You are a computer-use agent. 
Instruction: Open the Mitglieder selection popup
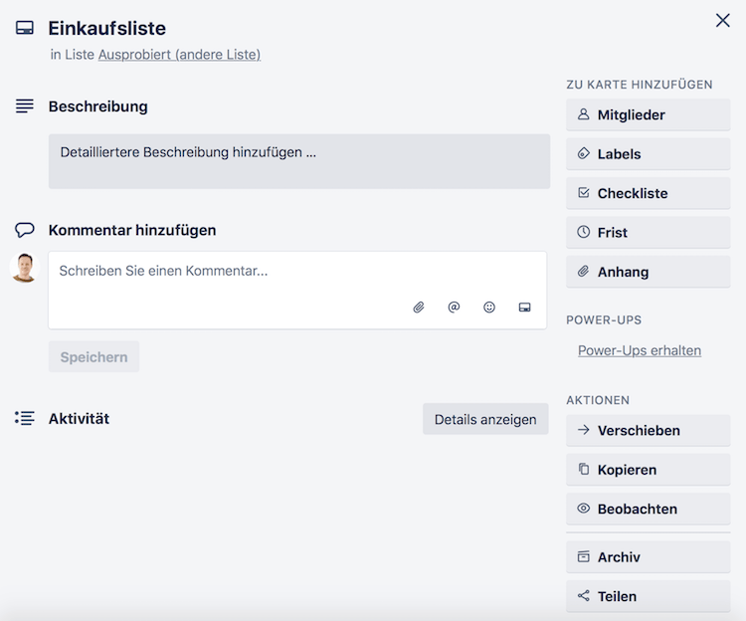point(648,114)
